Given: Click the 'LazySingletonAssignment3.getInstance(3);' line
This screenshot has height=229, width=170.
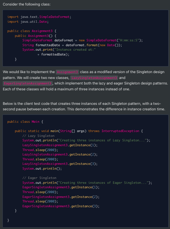Looking at the screenshot, I should [x=60, y=164].
